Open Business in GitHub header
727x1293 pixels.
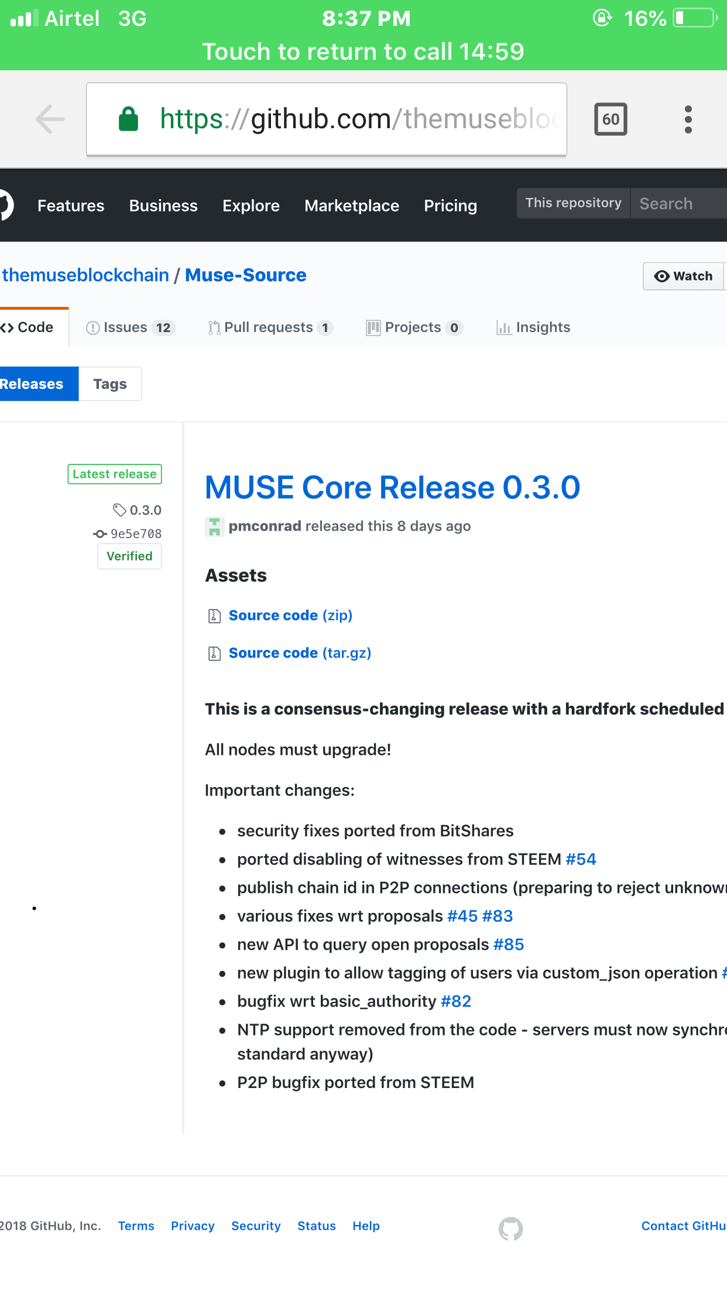point(163,206)
